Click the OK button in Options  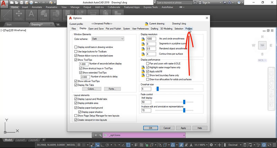pyautogui.click(x=150, y=128)
